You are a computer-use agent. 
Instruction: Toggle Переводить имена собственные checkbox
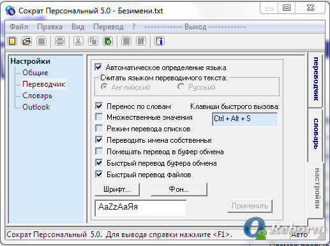(x=99, y=140)
